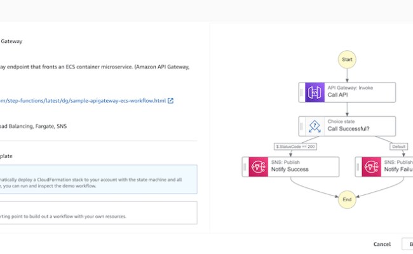This screenshot has width=413, height=254.
Task: Click the Gateway heading text
Action: pos(11,41)
